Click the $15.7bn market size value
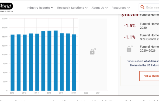Image resolution: width=159 pixels, height=101 pixels. coord(130,15)
